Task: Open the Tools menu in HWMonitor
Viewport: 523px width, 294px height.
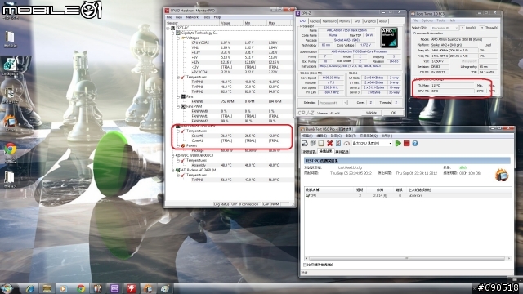Action: point(206,17)
